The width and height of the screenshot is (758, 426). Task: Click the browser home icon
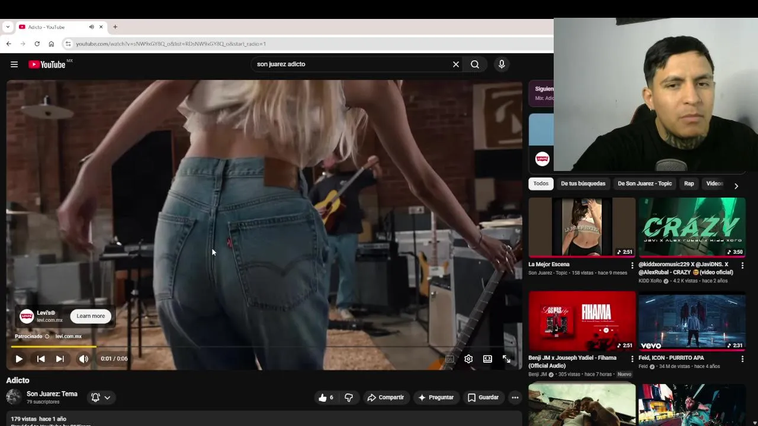click(x=52, y=44)
